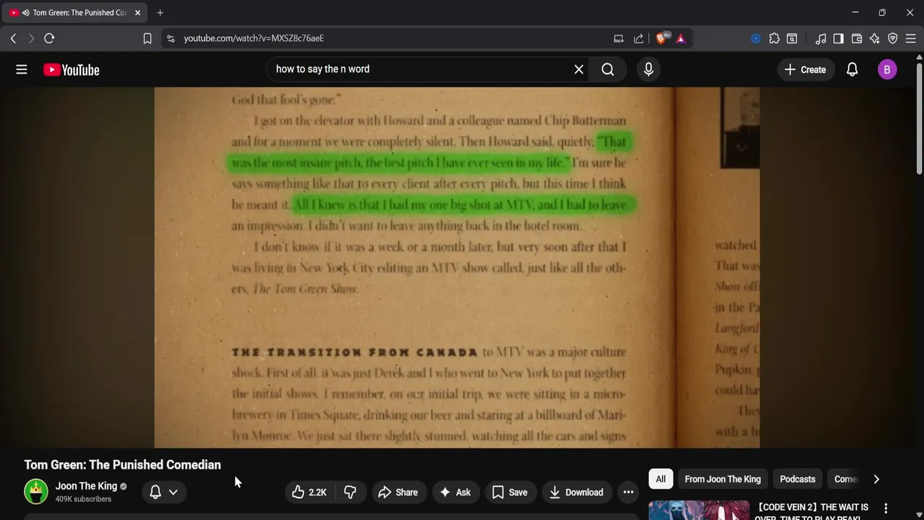Select the From Joon The King chip
Screen dimensions: 924x520
pyautogui.click(x=723, y=479)
